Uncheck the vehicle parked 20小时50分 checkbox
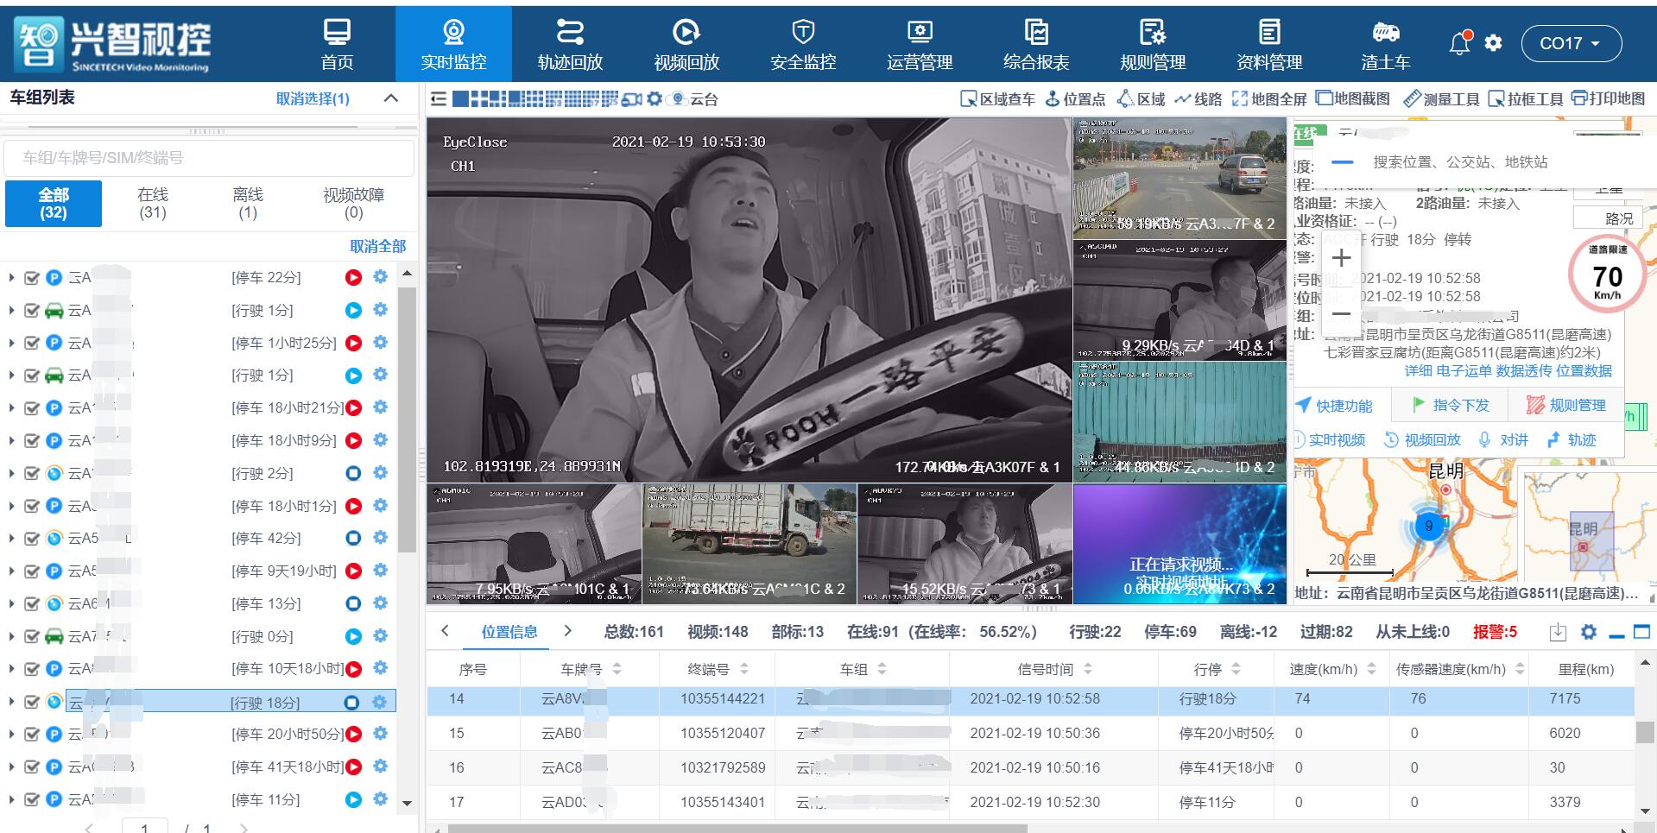Viewport: 1657px width, 833px height. click(x=32, y=734)
